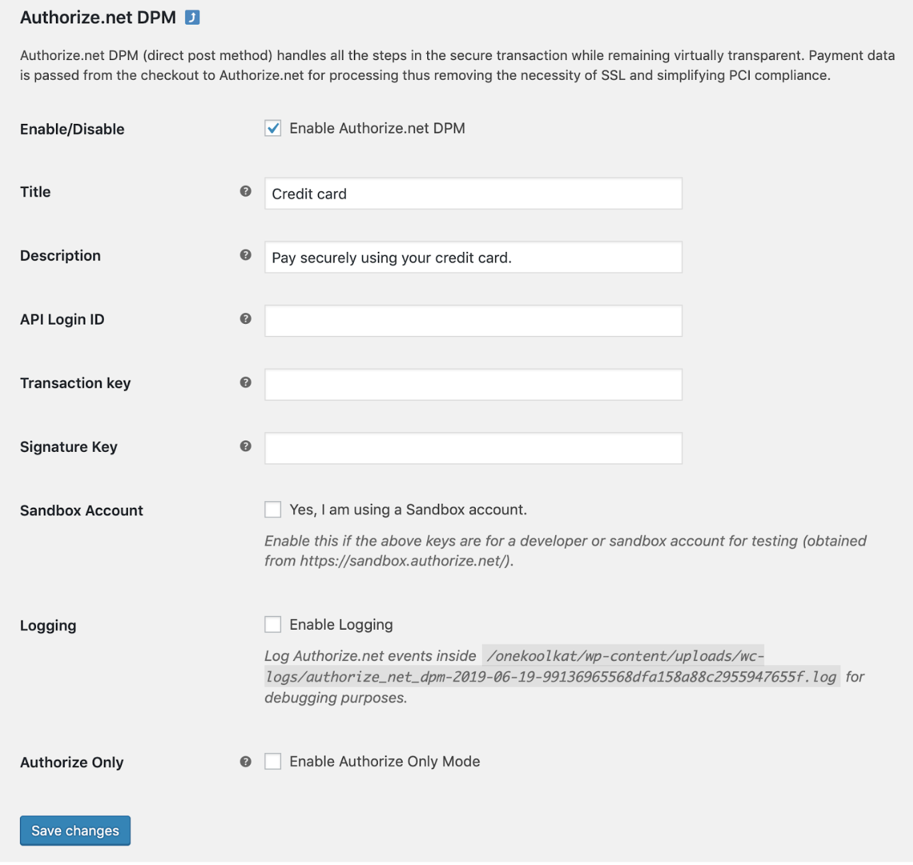Click the Description field text
This screenshot has width=913, height=865.
473,257
